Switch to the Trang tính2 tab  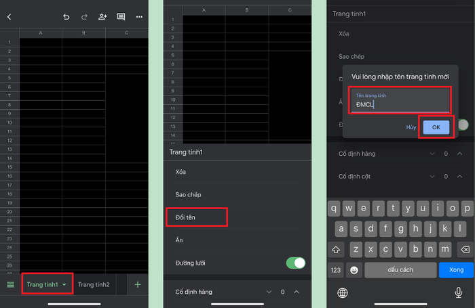click(94, 284)
